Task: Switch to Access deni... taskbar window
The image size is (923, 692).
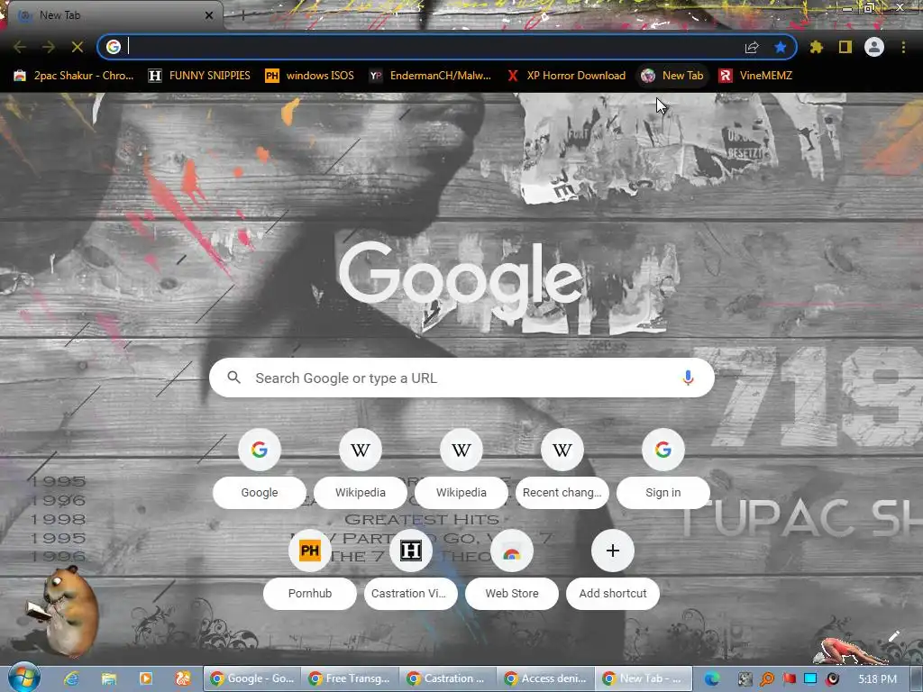Action: 545,678
